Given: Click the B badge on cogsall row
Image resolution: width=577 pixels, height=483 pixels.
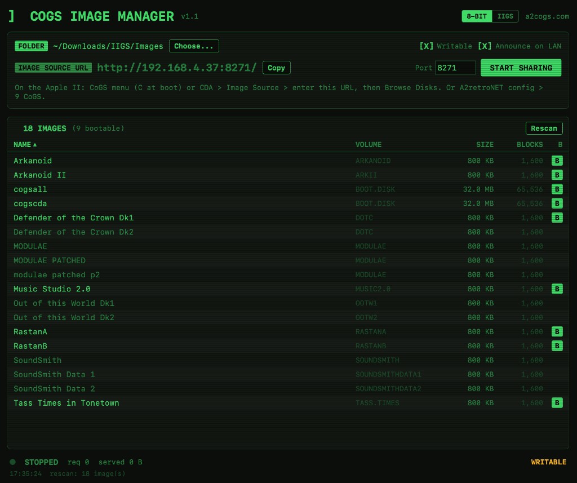Looking at the screenshot, I should [557, 189].
